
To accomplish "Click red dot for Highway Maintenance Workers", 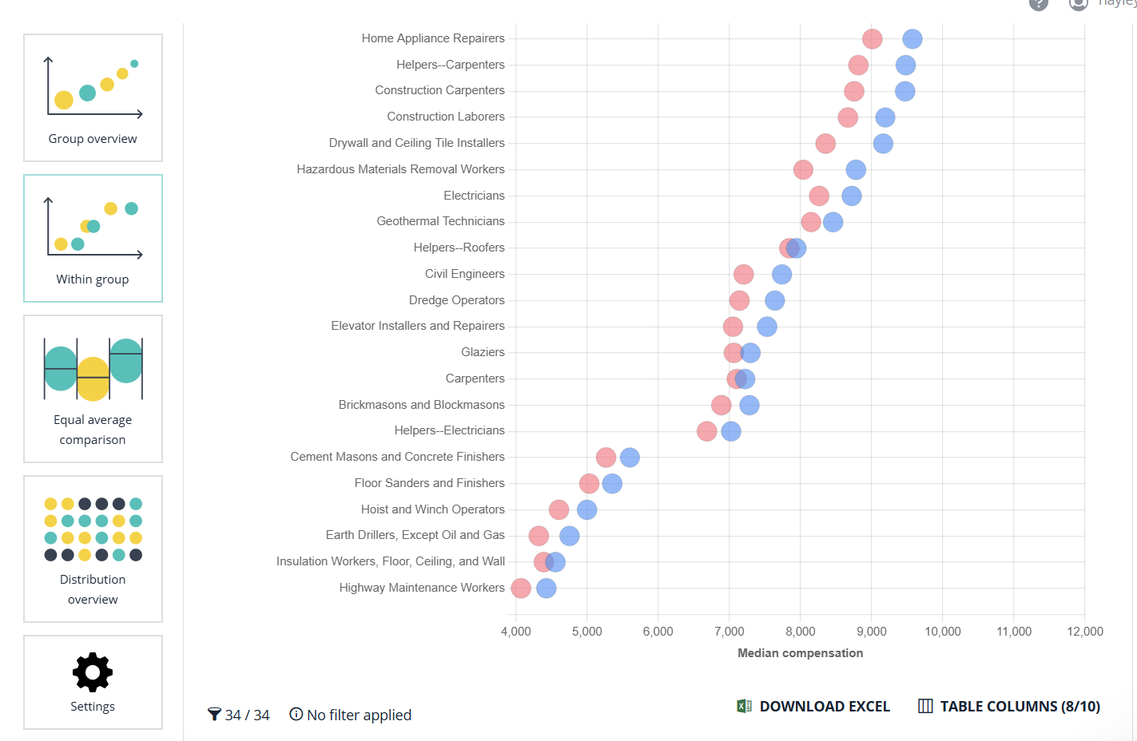I will pyautogui.click(x=521, y=588).
